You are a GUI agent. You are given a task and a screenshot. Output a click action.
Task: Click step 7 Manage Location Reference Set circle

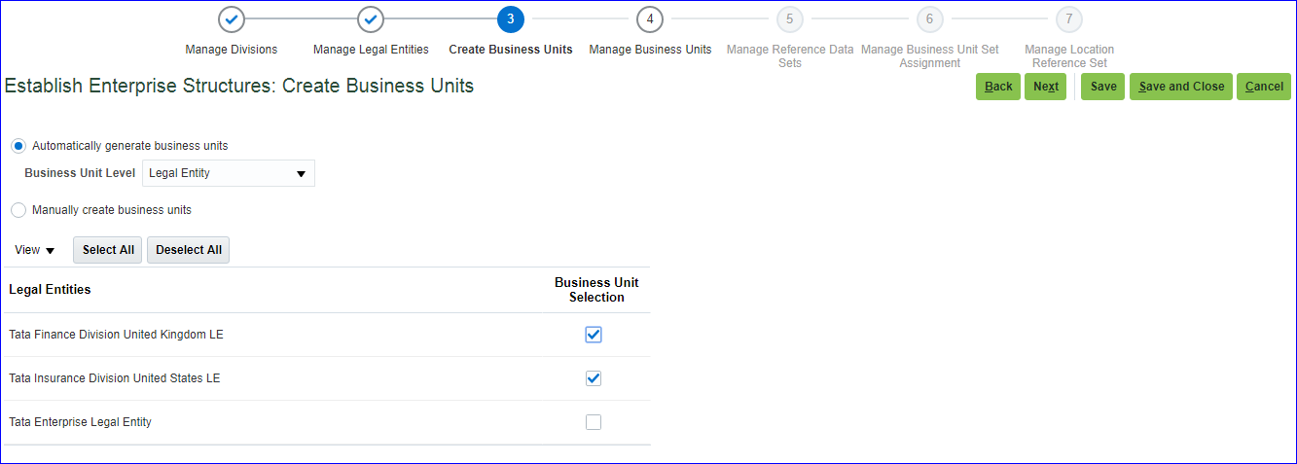pos(1069,19)
